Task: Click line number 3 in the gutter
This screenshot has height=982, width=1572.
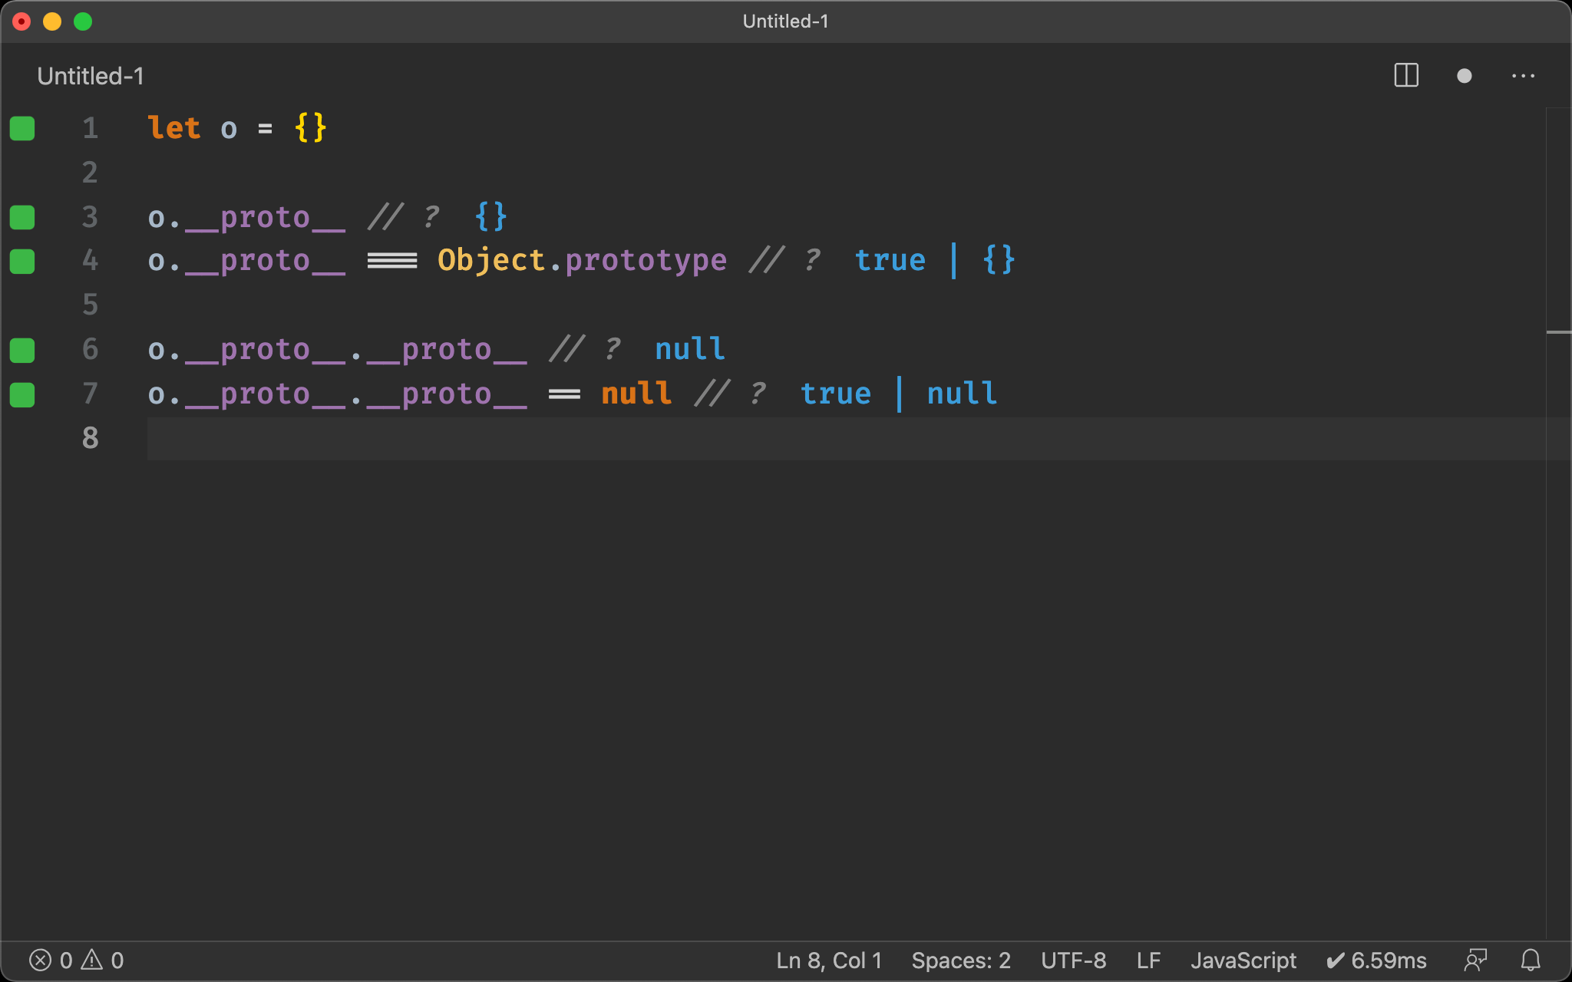Action: (x=90, y=217)
